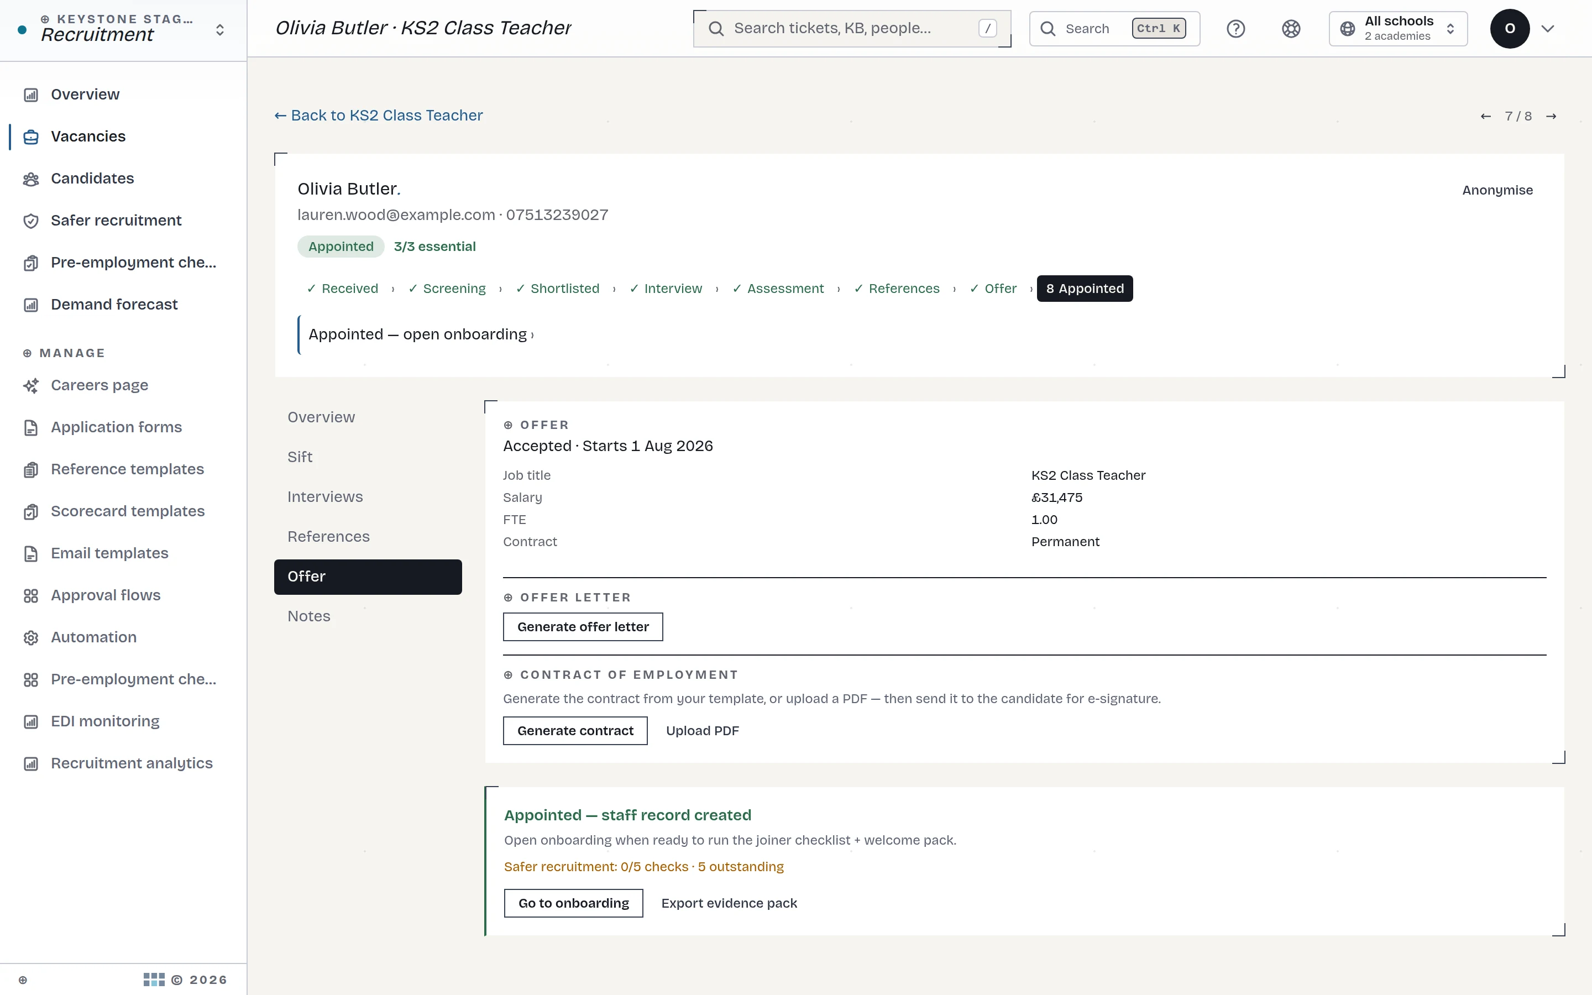This screenshot has height=995, width=1592.
Task: Click the Safer recruitment 0/5 checks text
Action: (x=644, y=867)
